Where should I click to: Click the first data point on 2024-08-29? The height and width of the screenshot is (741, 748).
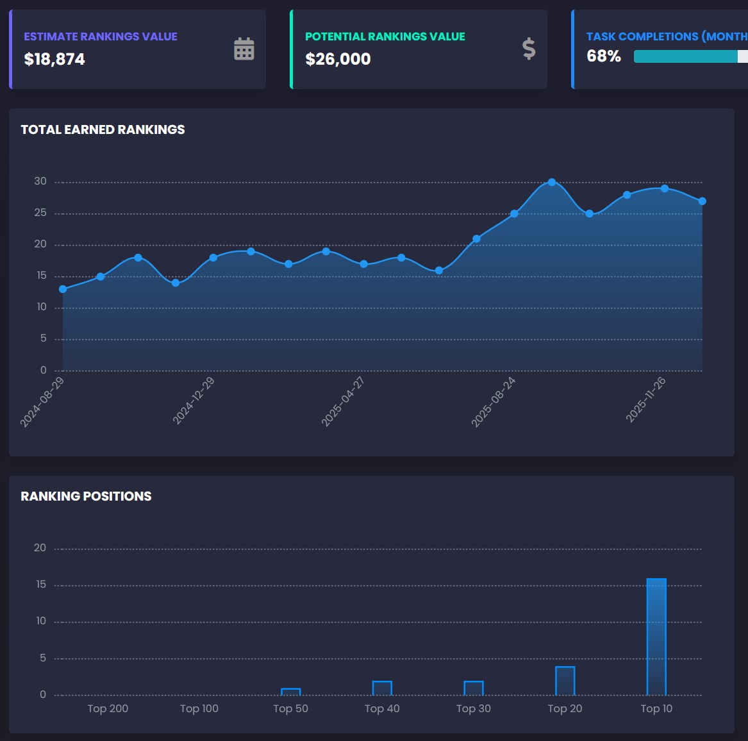point(62,289)
